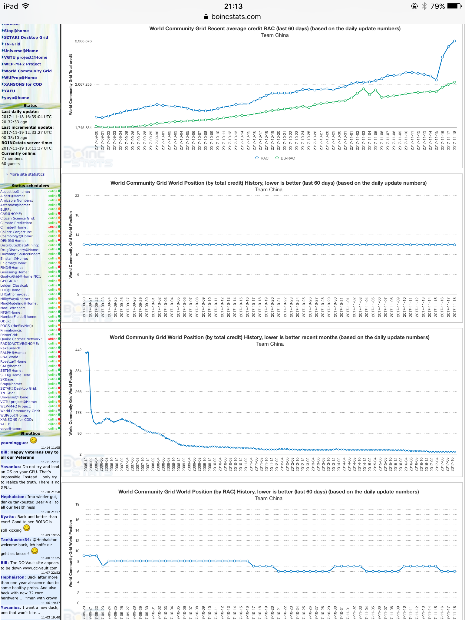Open Rosetta@Home scheduler link

pyautogui.click(x=14, y=361)
